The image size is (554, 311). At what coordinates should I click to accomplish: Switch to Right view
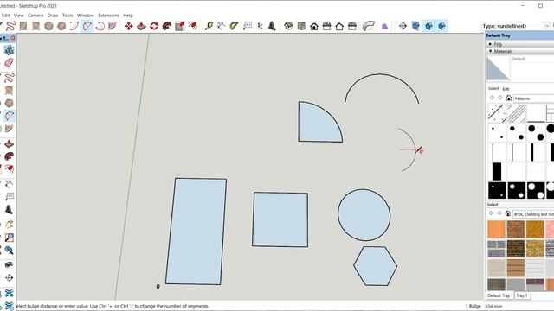pos(327,26)
